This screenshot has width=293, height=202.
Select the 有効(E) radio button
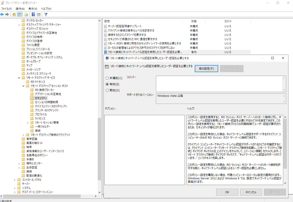[x=107, y=84]
